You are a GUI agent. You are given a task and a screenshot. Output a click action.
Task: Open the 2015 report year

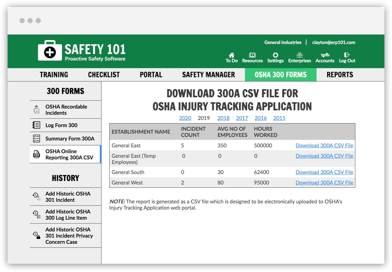[279, 118]
